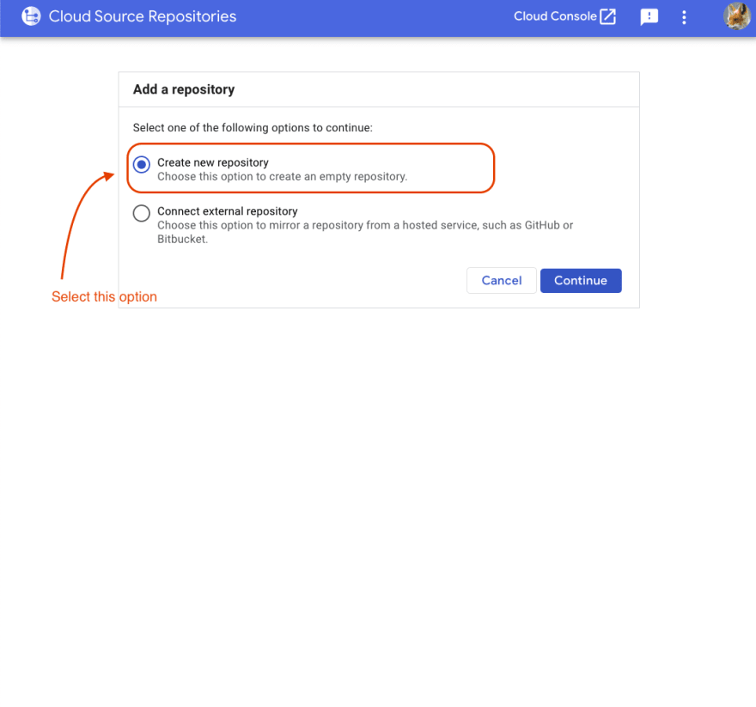The image size is (756, 707).
Task: Click the Continue button
Action: pyautogui.click(x=581, y=281)
